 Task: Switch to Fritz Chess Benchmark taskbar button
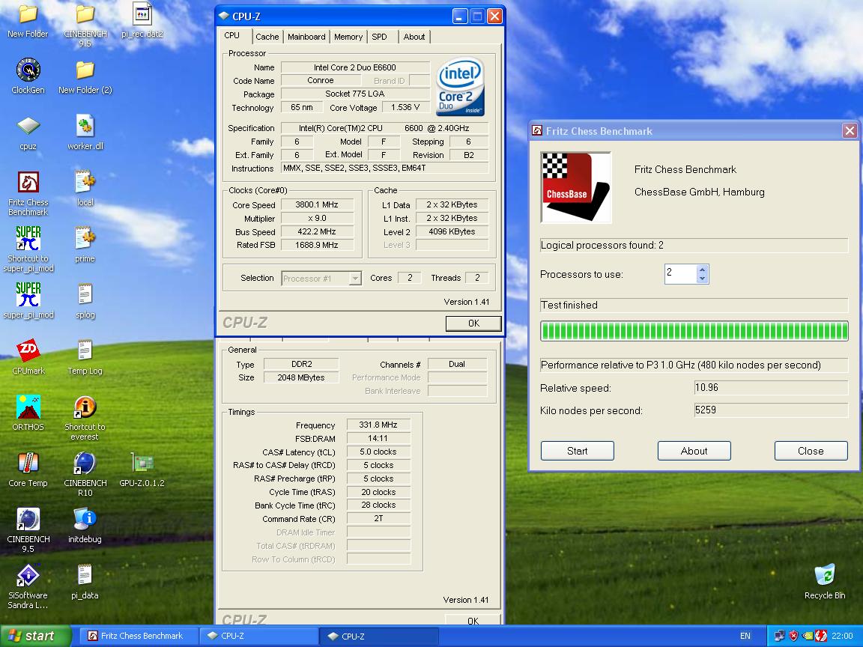point(140,636)
